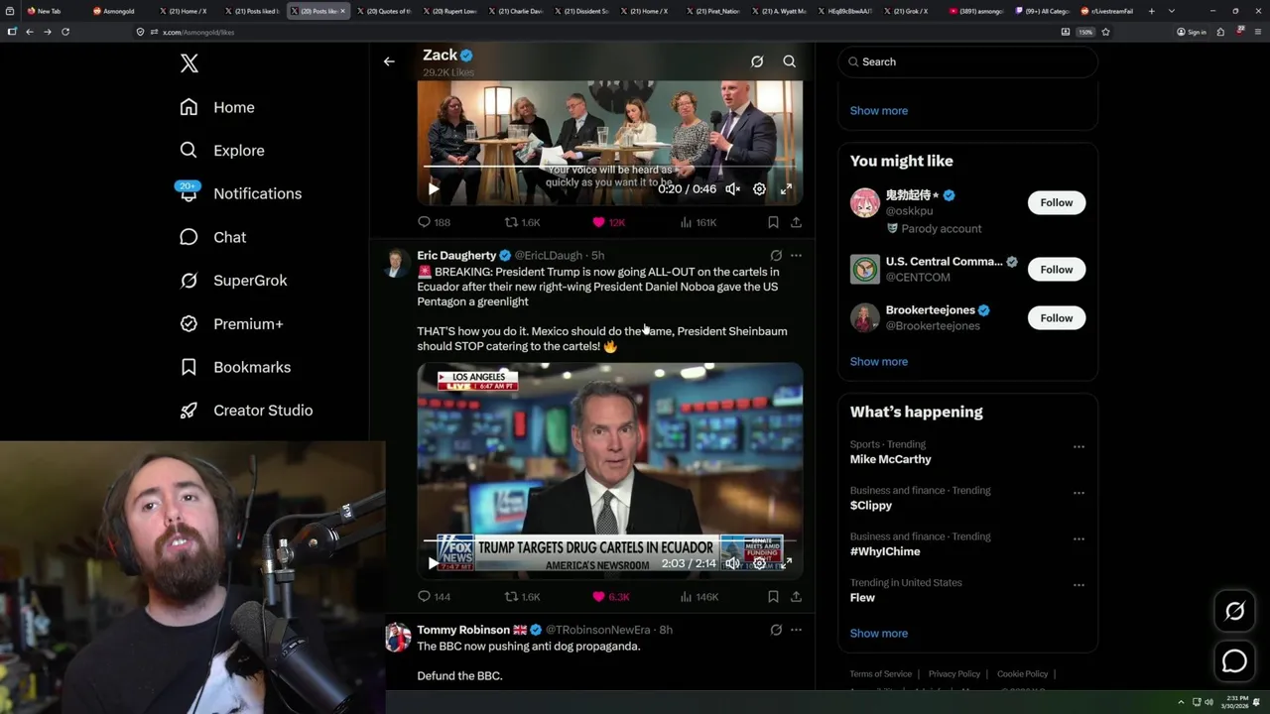View analytics showing 161K views
The height and width of the screenshot is (714, 1270).
[698, 222]
